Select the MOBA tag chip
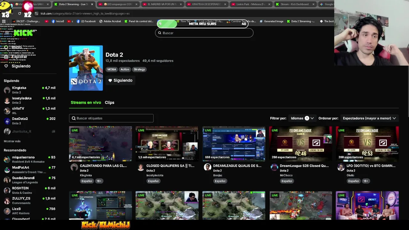 point(112,69)
